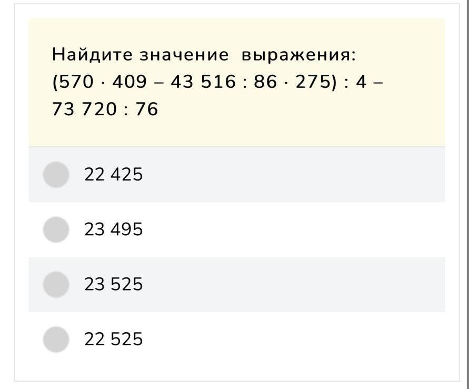Click the empty yellow area below '73 720 : 76'
Screen dimensions: 469x389
coord(237,132)
